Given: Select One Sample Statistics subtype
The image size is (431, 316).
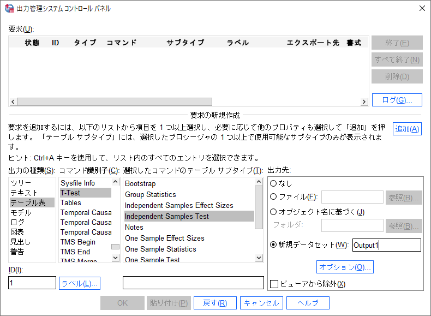Looking at the screenshot, I should [189, 249].
